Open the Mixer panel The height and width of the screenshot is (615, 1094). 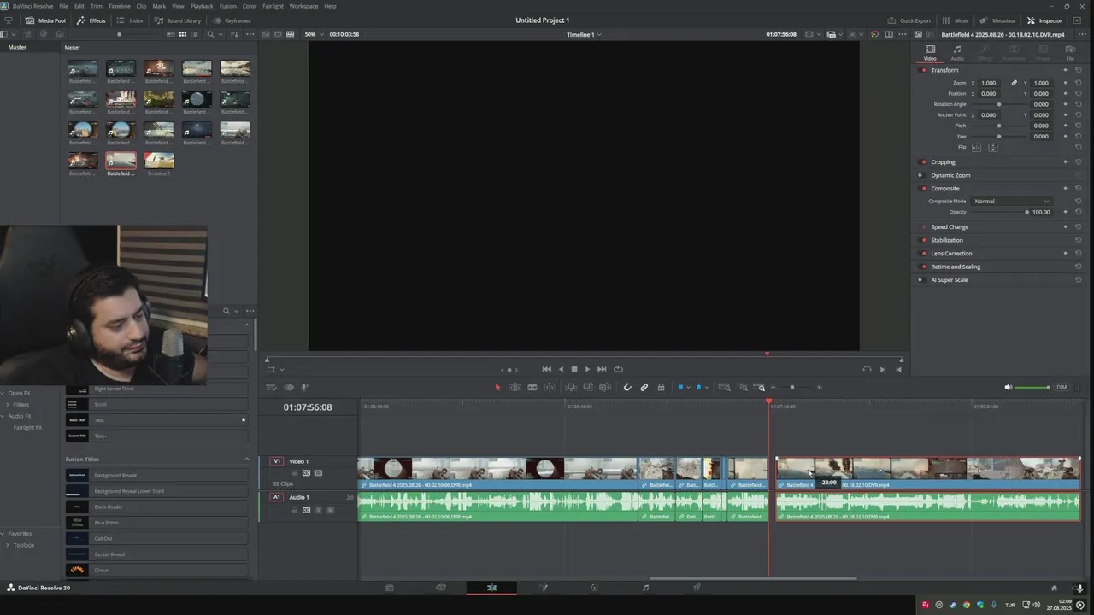(956, 20)
